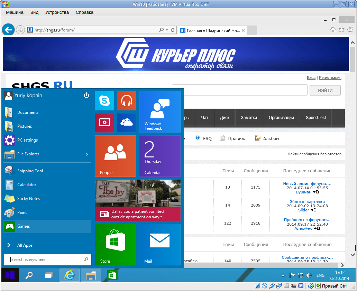Click ENG language indicator

(320, 275)
